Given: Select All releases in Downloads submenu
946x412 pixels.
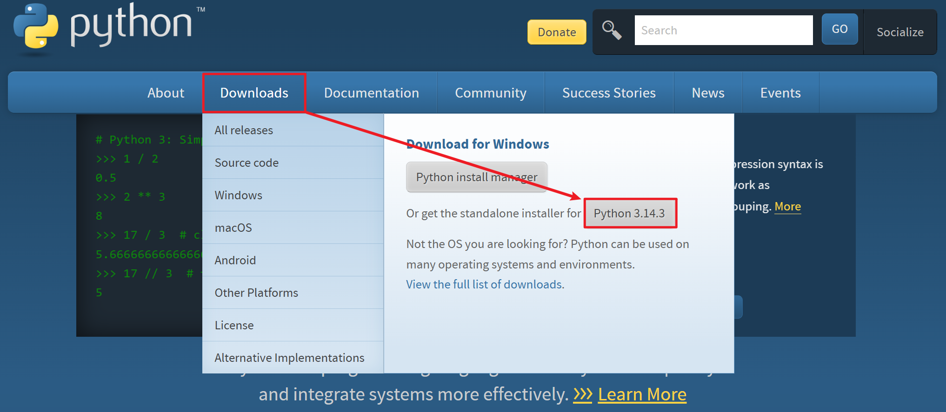Looking at the screenshot, I should click(293, 130).
